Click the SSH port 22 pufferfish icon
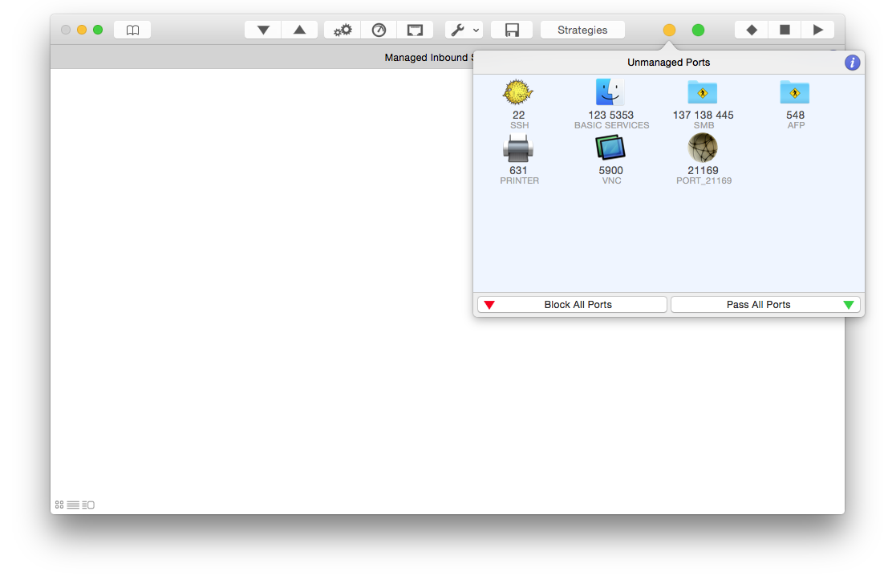 coord(518,92)
